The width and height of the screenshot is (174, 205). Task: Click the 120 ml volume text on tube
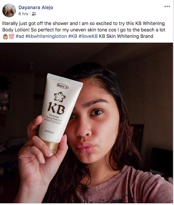pos(49,132)
